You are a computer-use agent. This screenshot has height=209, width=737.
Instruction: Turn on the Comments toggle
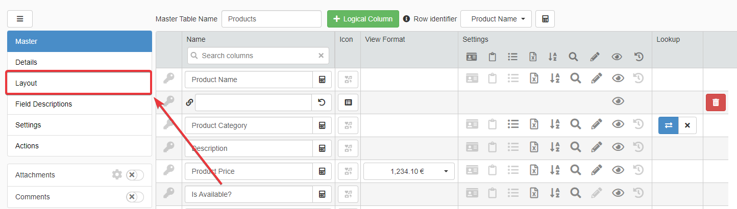[135, 197]
